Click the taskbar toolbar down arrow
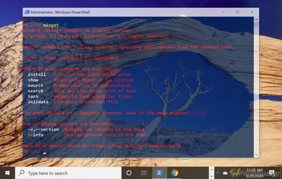This screenshot has height=179, width=282. click(211, 176)
